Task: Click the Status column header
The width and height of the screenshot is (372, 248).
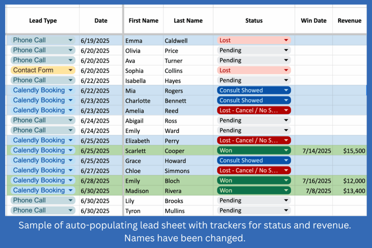Action: click(x=254, y=21)
